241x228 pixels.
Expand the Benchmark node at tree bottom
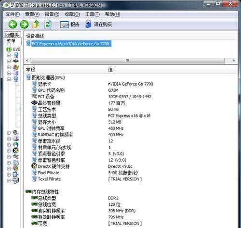[x=9, y=180]
